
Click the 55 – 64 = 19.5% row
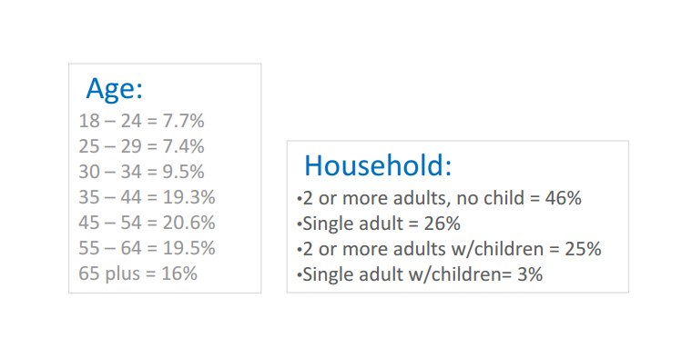click(147, 248)
